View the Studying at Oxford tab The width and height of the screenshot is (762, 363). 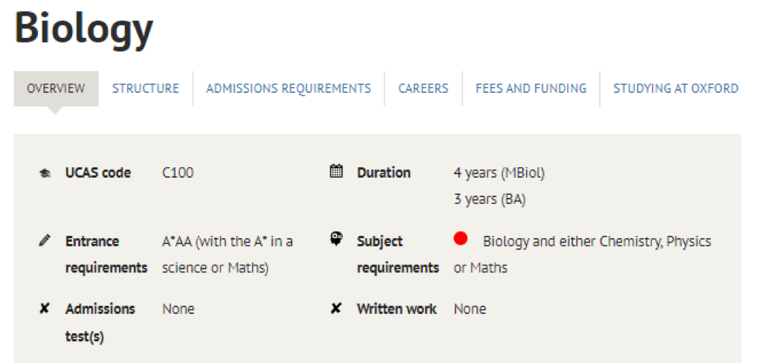tap(676, 89)
